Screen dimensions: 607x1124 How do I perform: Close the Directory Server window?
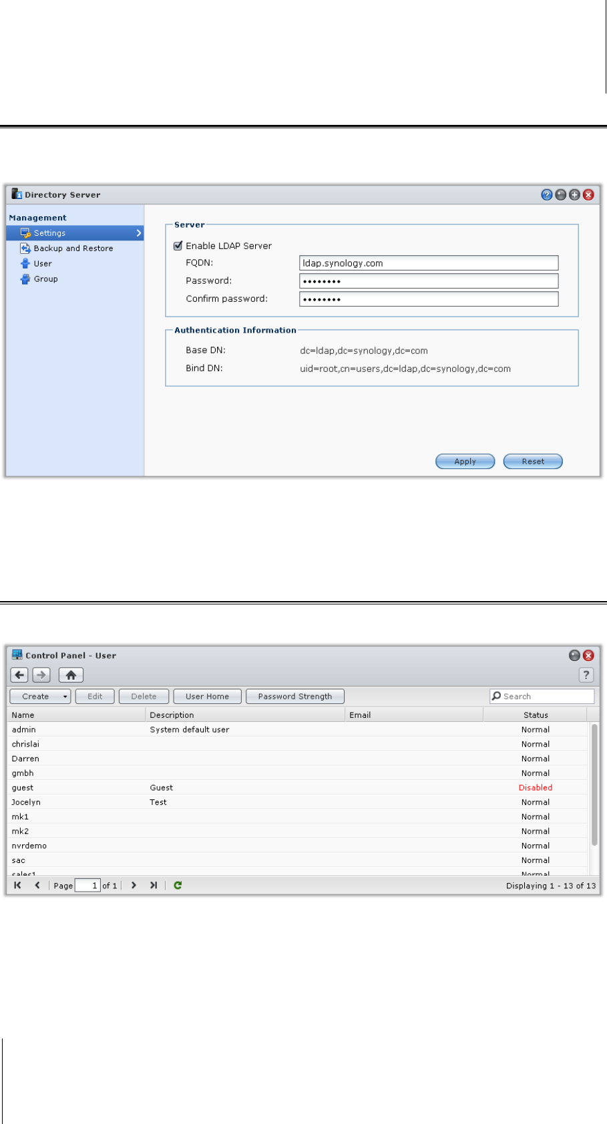(588, 195)
